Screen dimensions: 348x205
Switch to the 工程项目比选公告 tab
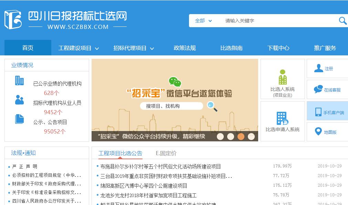(x=120, y=153)
